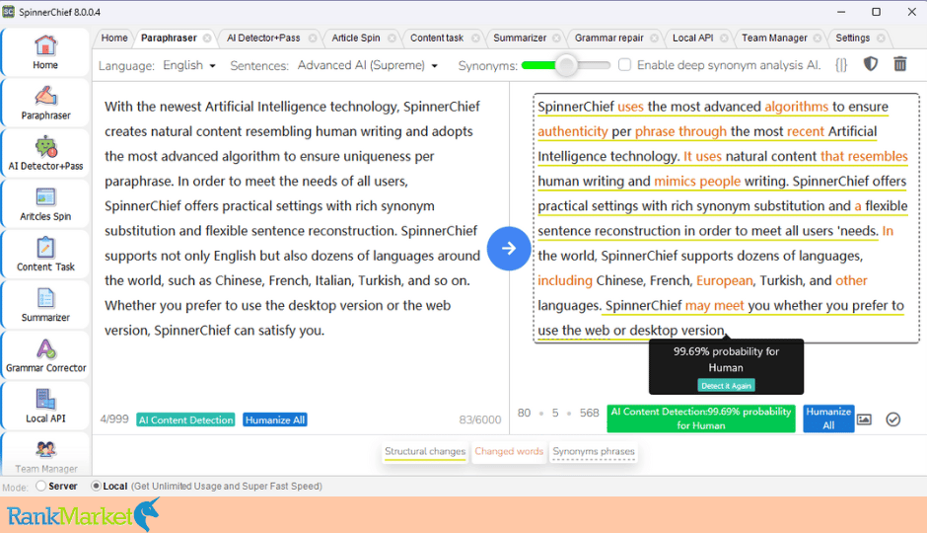Click the Synonyms slider handle
Screen dimensions: 927x533
[x=566, y=65]
